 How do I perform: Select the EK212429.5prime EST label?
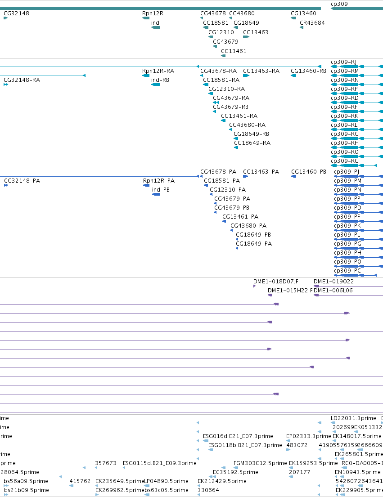[x=222, y=481]
